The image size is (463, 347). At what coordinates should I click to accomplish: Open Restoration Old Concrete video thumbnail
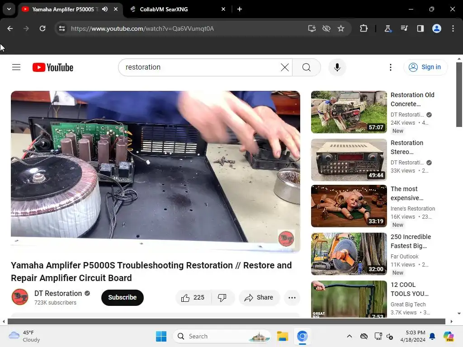pos(349,112)
